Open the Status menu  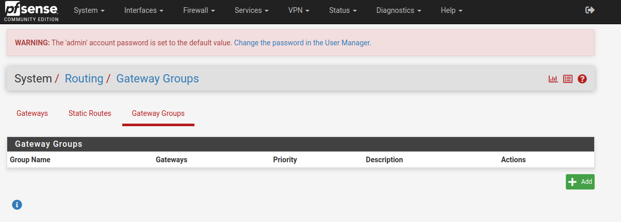(x=343, y=10)
